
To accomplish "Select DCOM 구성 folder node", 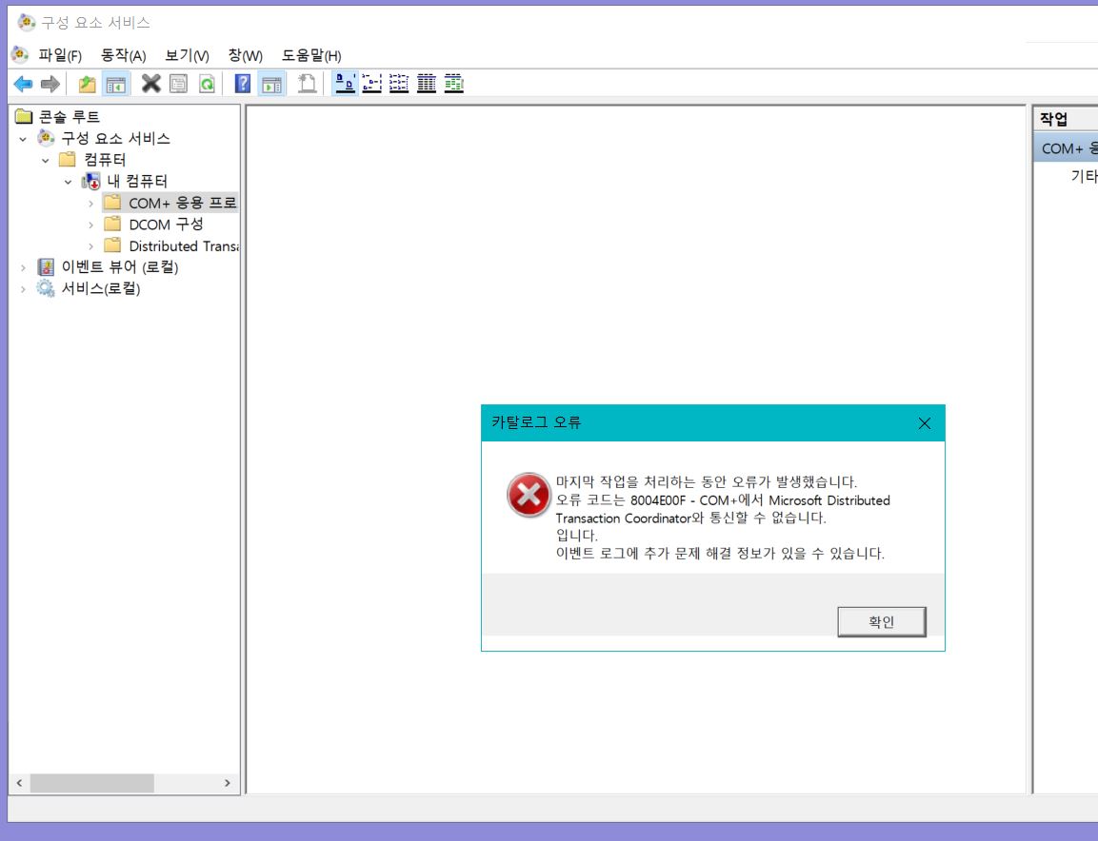I will (166, 225).
